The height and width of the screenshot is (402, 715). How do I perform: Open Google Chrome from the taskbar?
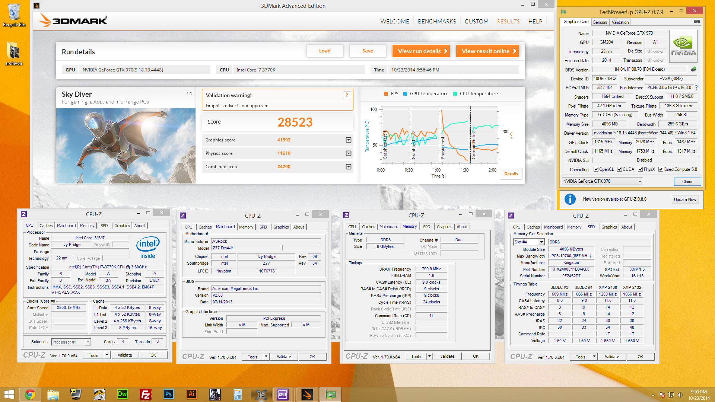(x=30, y=395)
